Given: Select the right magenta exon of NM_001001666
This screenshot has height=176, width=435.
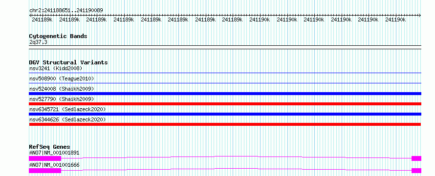Looking at the screenshot, I should 416,171.
